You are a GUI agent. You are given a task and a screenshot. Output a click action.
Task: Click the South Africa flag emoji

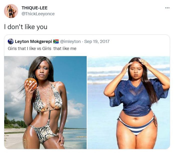[x=56, y=41]
